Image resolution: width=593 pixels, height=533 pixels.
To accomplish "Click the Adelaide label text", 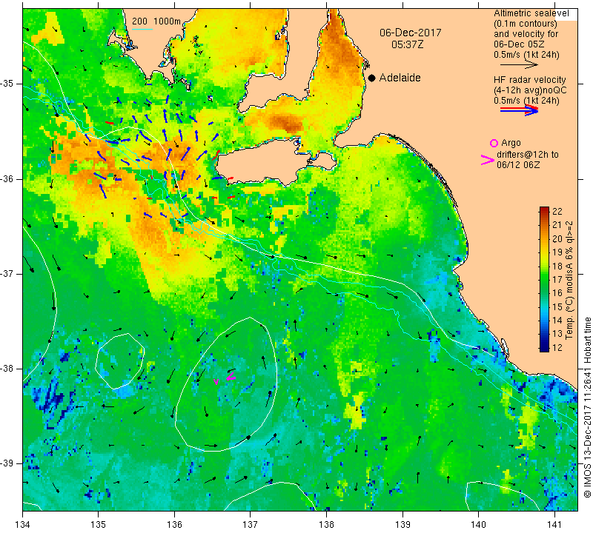I will [400, 78].
